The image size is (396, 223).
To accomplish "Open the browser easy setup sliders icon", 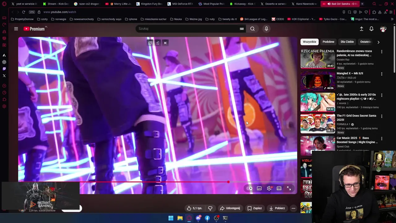I will (x=391, y=12).
